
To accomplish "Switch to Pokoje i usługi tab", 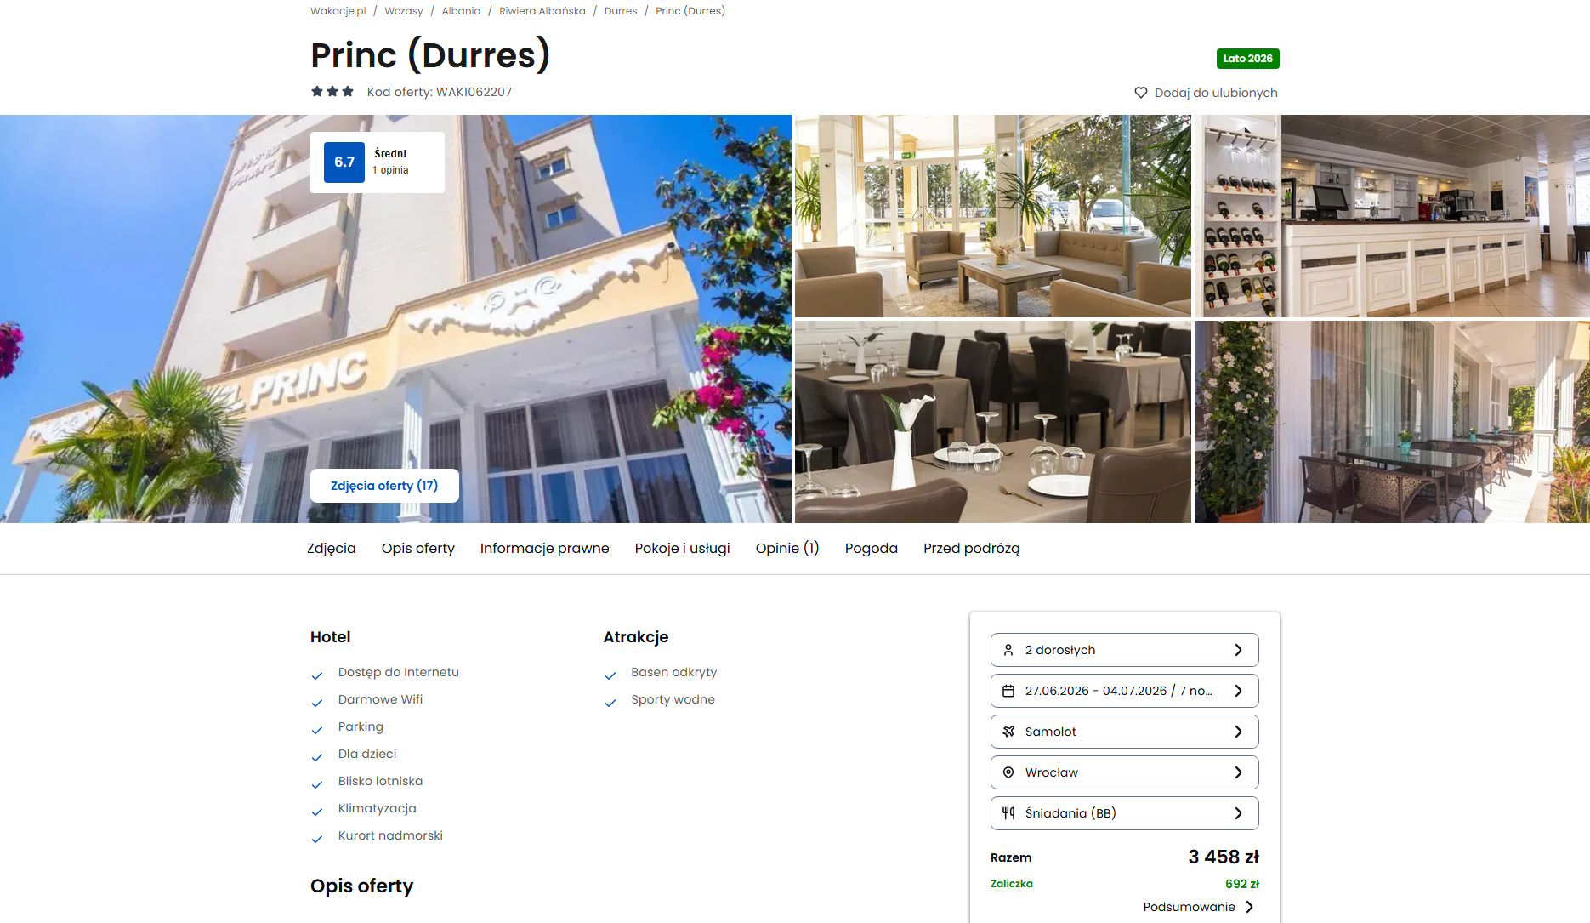I will 683,549.
